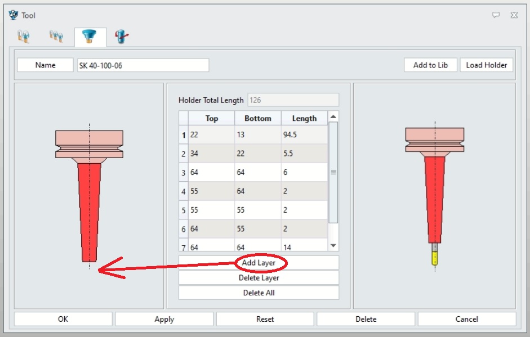Select row 3 header in layer table
The height and width of the screenshot is (337, 530).
tap(184, 173)
